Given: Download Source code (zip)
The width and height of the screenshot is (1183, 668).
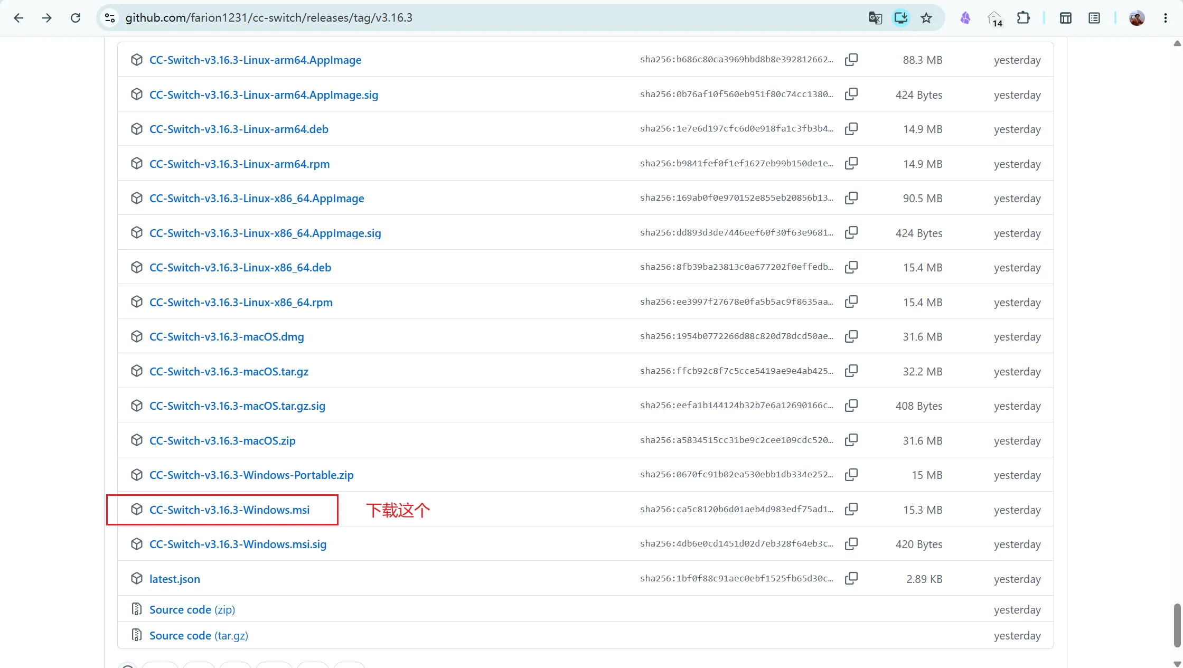Looking at the screenshot, I should [x=192, y=610].
